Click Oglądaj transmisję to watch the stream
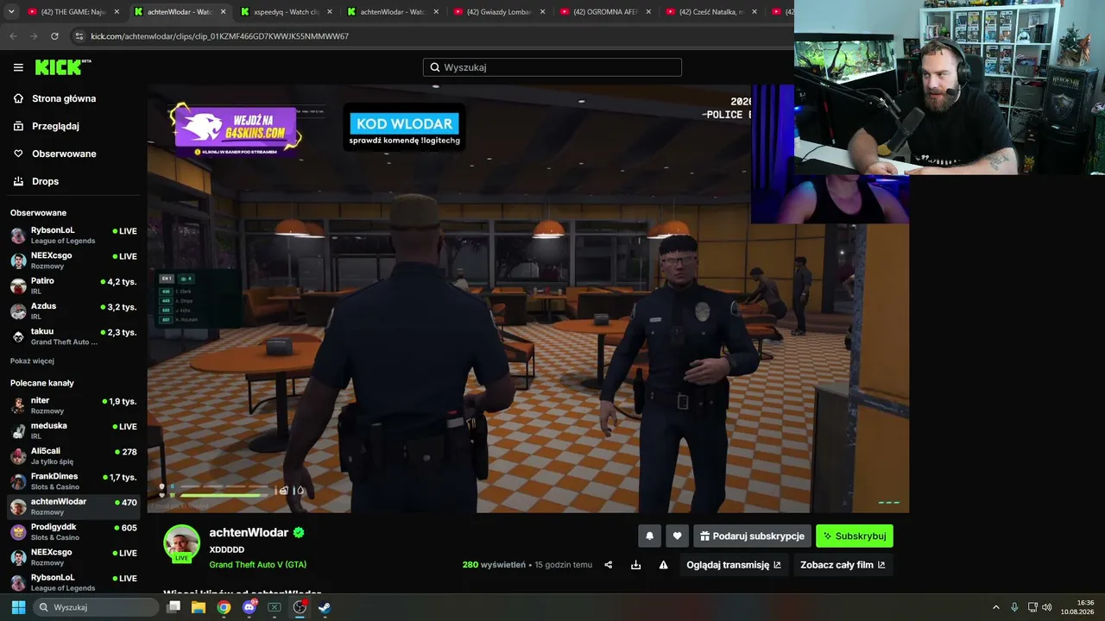This screenshot has width=1105, height=621. point(734,565)
